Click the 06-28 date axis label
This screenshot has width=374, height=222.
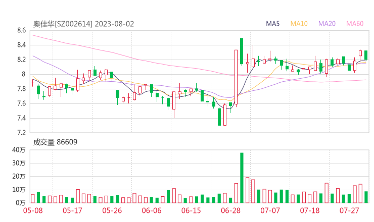230,210
